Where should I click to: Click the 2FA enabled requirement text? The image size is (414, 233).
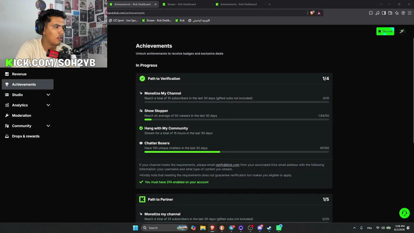point(177,182)
